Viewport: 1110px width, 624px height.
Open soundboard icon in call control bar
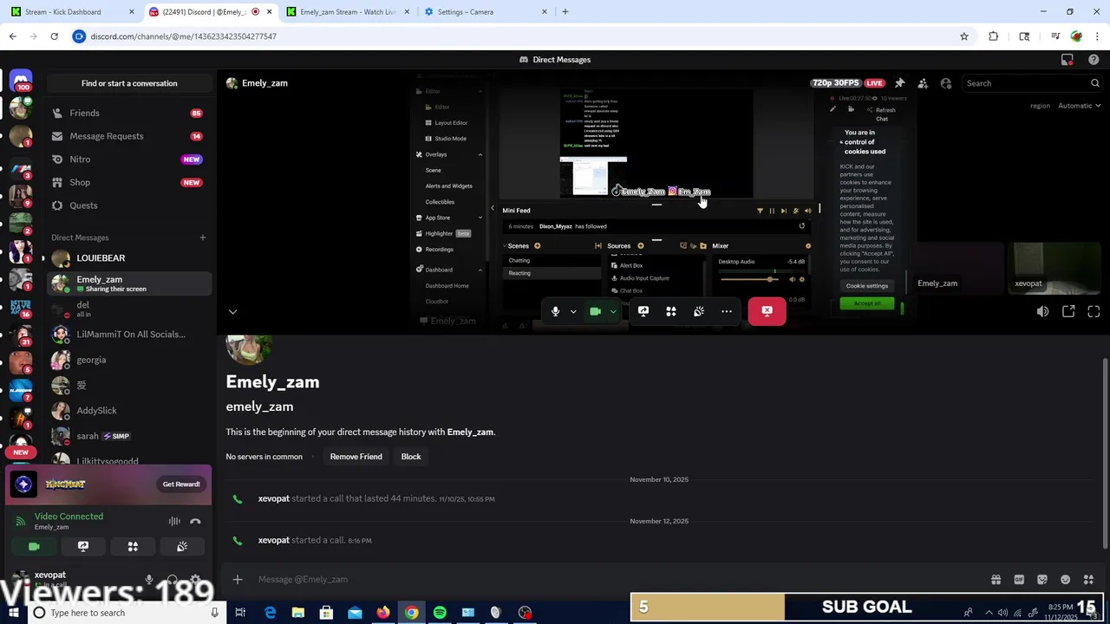[x=699, y=311]
